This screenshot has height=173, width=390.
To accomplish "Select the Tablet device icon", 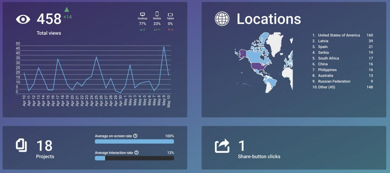I will 170,15.
